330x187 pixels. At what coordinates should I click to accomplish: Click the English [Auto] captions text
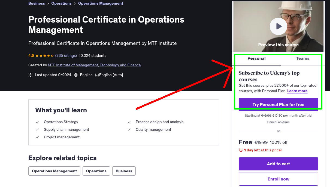pos(111,75)
